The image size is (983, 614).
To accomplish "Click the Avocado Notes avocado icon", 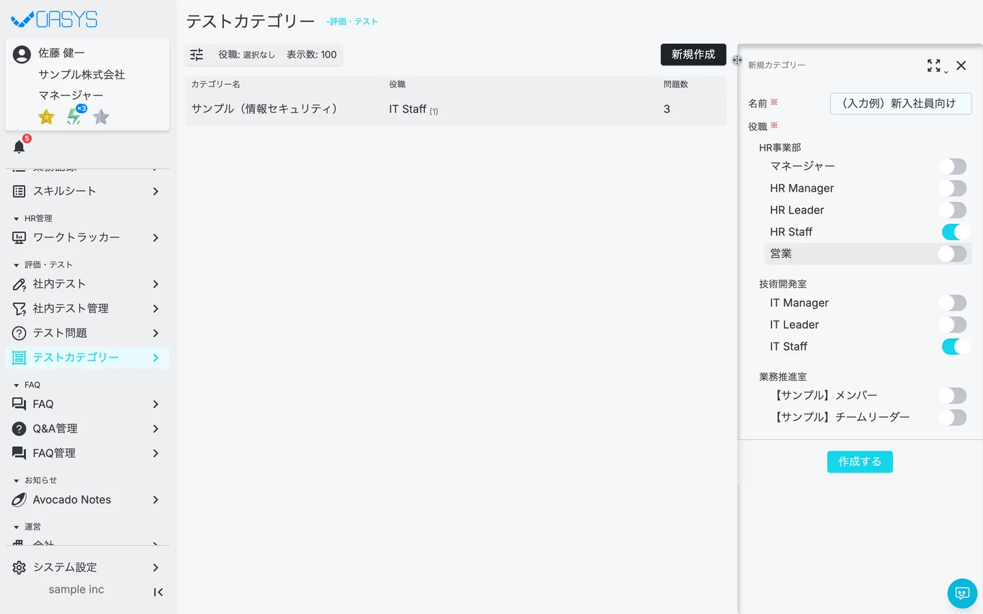I will click(19, 499).
